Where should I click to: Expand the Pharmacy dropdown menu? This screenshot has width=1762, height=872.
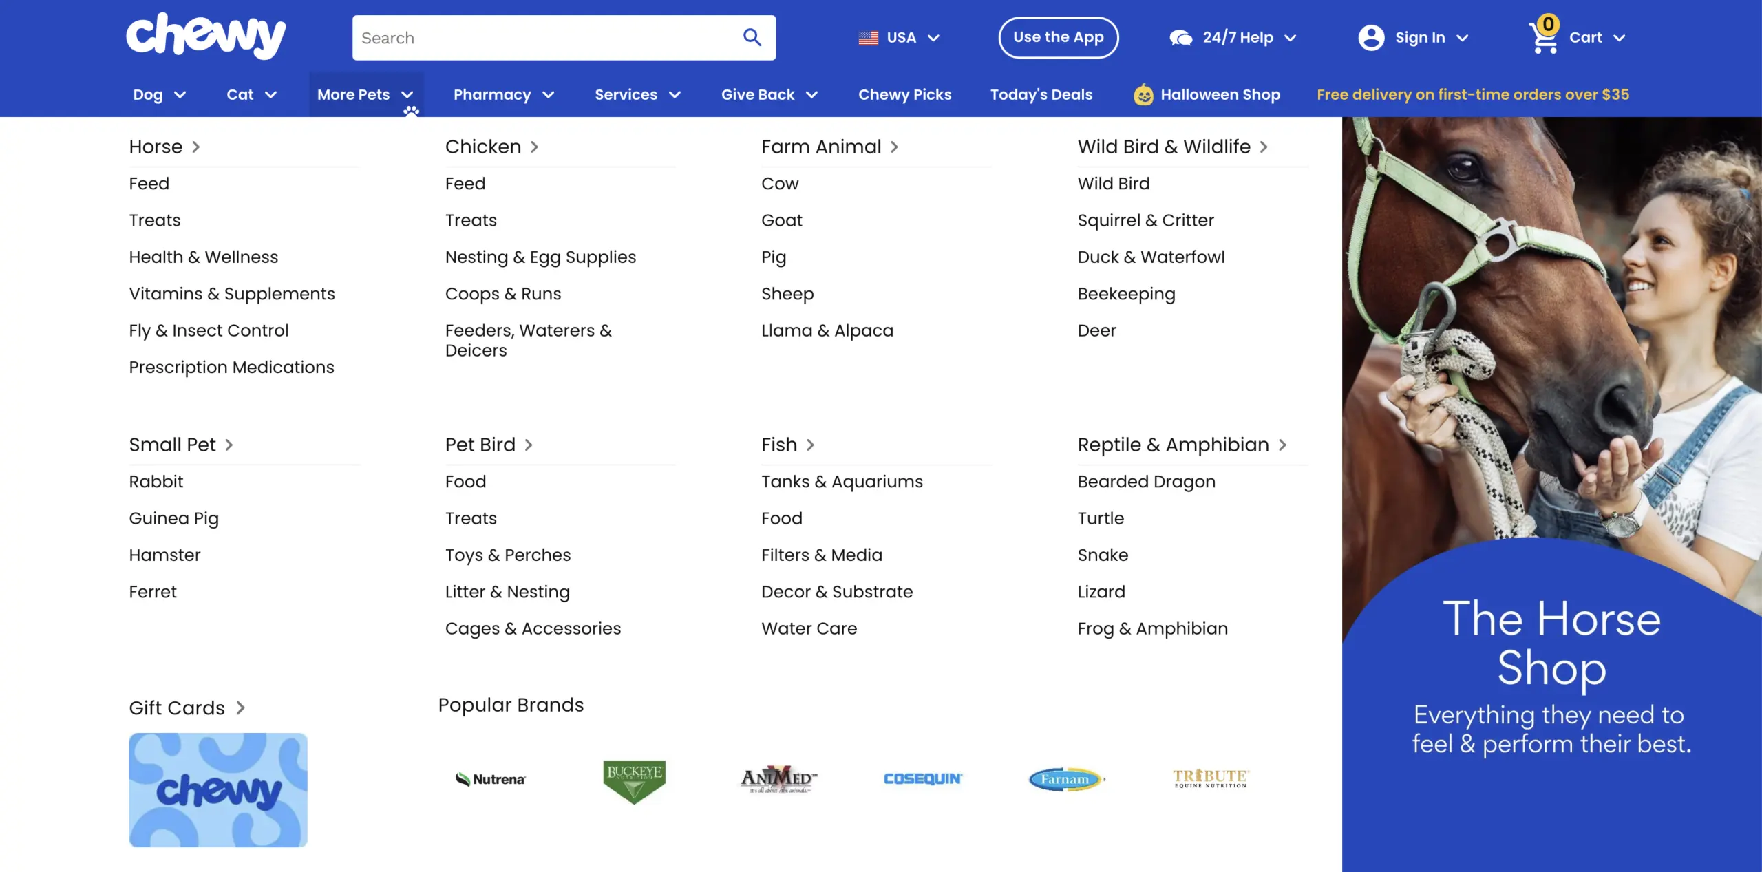pyautogui.click(x=504, y=95)
